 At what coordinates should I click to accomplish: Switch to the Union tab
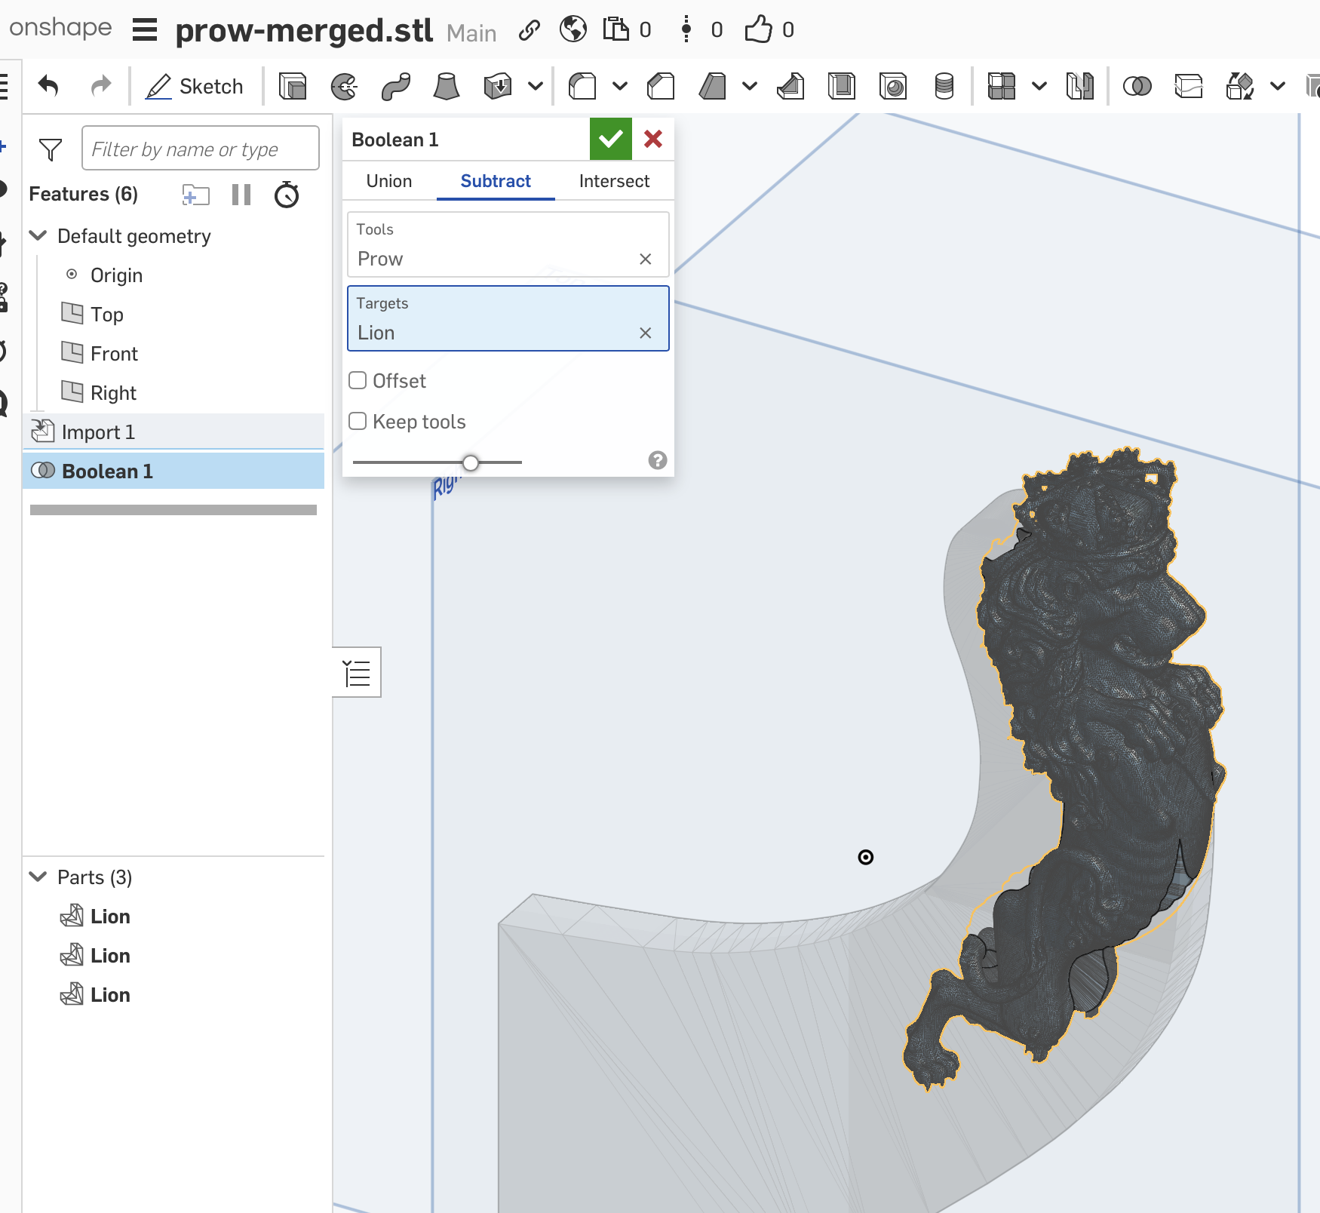389,181
